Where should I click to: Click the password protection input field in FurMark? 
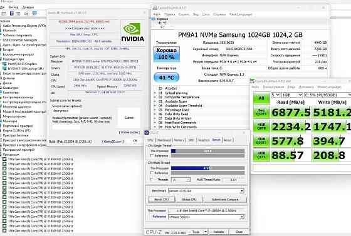coord(66,127)
